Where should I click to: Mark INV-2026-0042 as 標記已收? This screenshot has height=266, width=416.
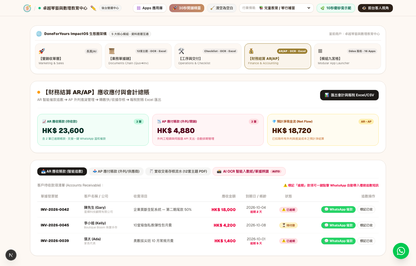366,210
